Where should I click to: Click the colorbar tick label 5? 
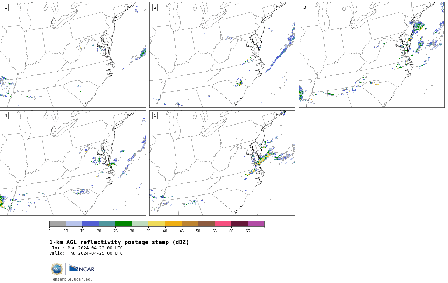click(x=49, y=231)
